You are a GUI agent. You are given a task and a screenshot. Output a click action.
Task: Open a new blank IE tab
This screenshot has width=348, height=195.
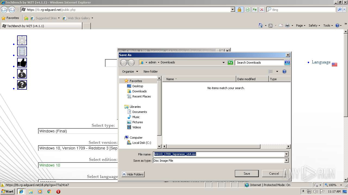point(86,26)
